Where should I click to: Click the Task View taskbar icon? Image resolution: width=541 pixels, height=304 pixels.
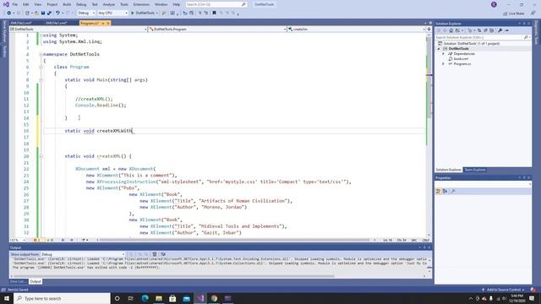pyautogui.click(x=131, y=298)
